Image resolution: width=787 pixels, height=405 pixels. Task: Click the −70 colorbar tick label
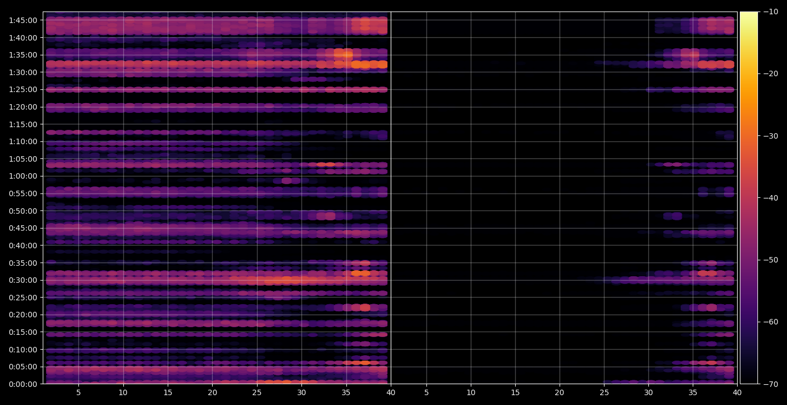[770, 384]
